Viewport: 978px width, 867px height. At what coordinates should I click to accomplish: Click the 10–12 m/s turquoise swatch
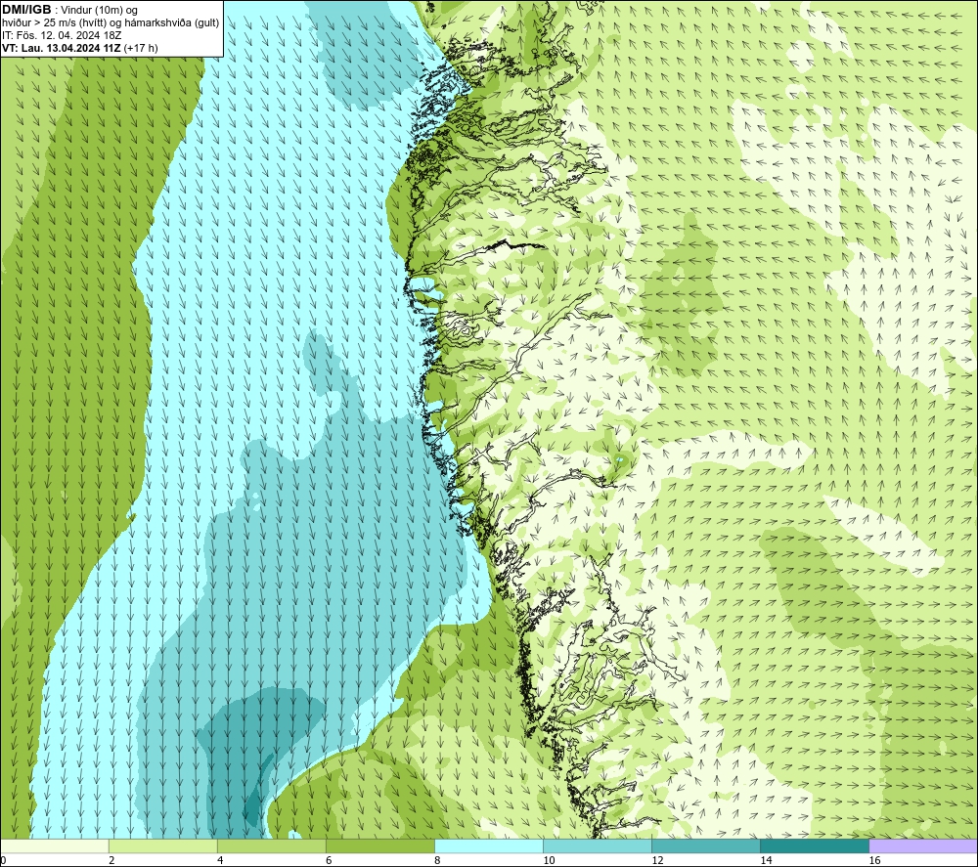[x=598, y=846]
